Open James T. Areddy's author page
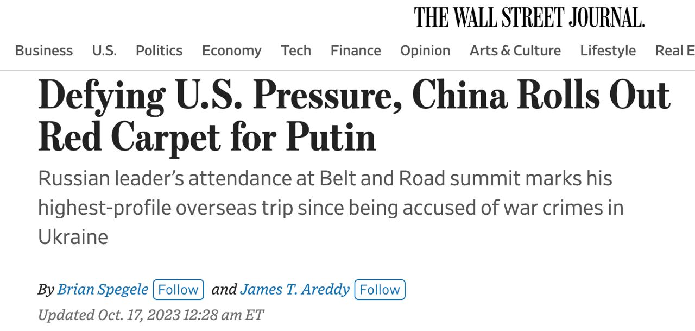Screen dimensions: 695x331 click(294, 289)
